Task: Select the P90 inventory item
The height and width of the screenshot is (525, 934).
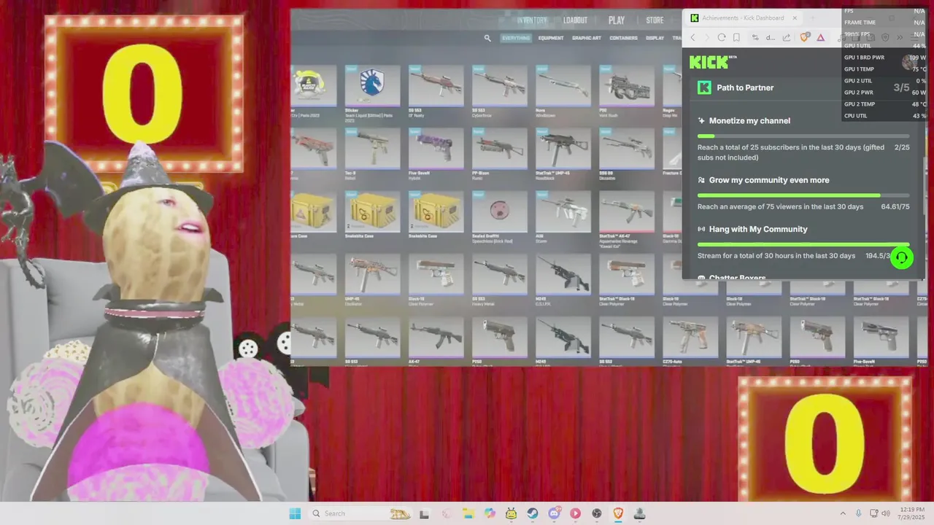Action: click(627, 85)
